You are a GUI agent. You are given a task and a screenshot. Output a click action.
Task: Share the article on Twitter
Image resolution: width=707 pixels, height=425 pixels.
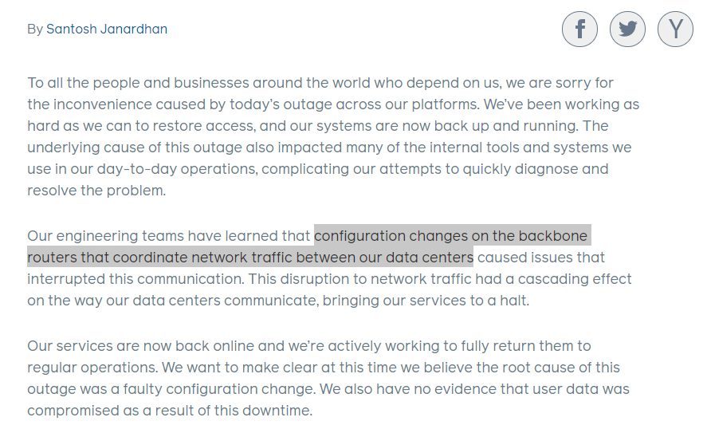[627, 30]
